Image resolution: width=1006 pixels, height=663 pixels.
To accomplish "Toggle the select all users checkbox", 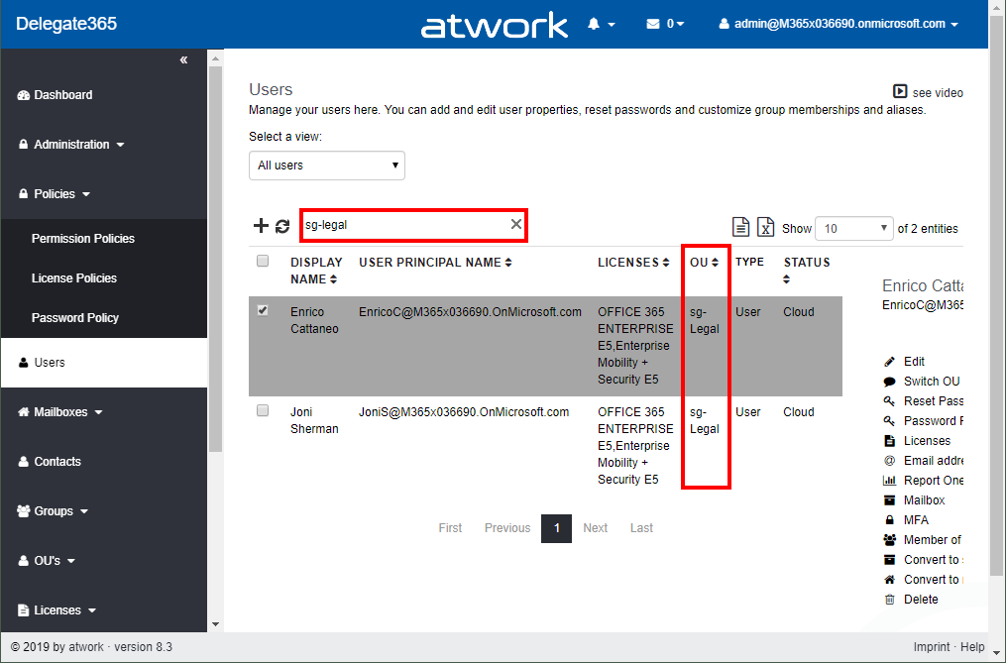I will pyautogui.click(x=263, y=262).
